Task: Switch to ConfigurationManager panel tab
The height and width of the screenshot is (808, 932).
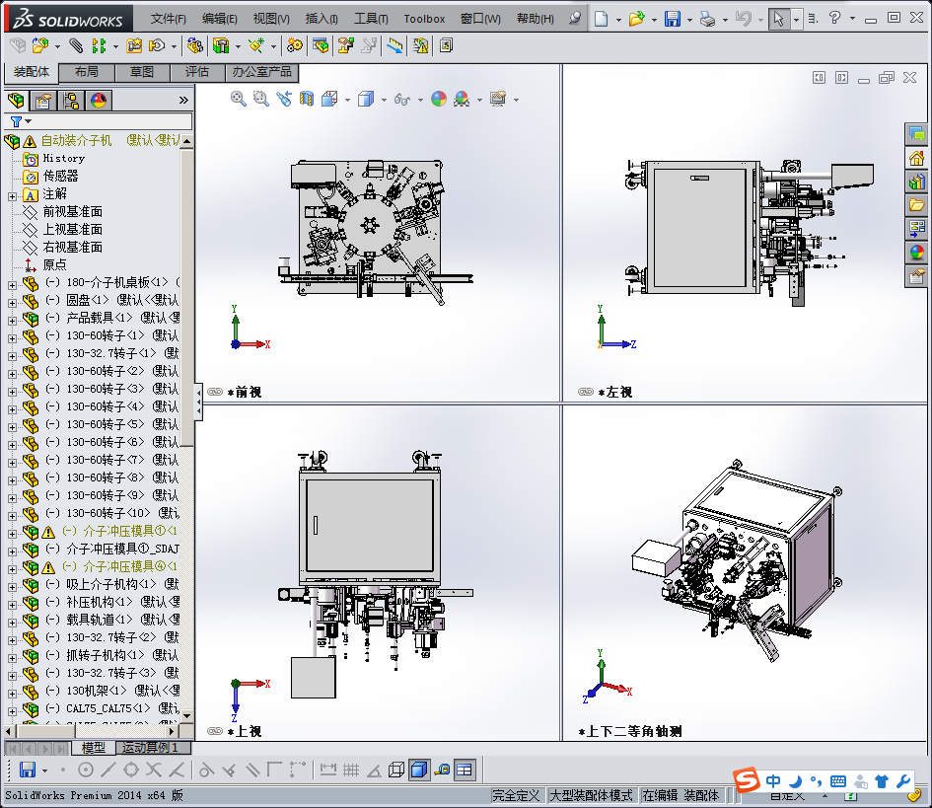Action: [x=71, y=101]
